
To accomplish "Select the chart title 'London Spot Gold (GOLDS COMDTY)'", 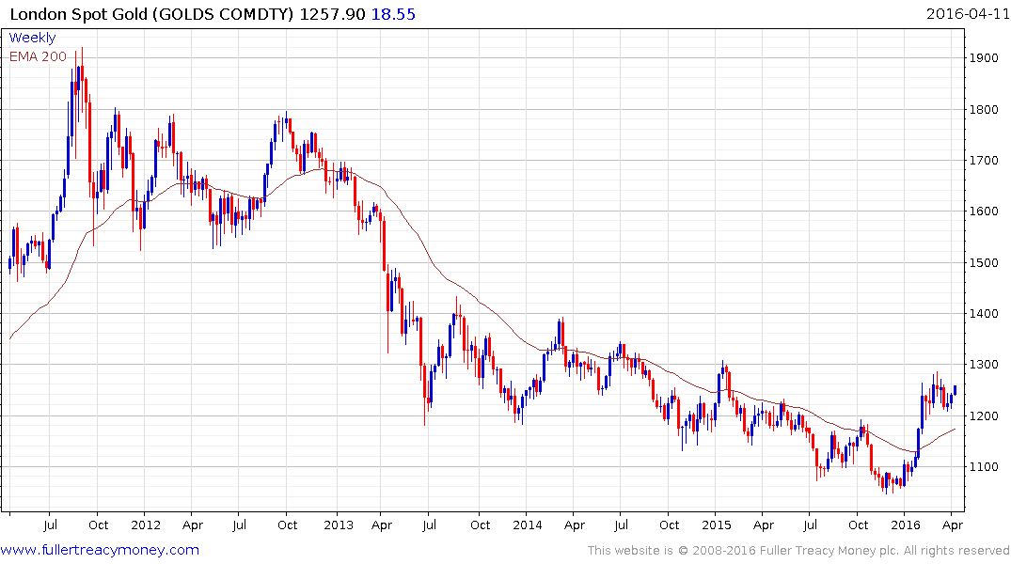I will [x=152, y=14].
